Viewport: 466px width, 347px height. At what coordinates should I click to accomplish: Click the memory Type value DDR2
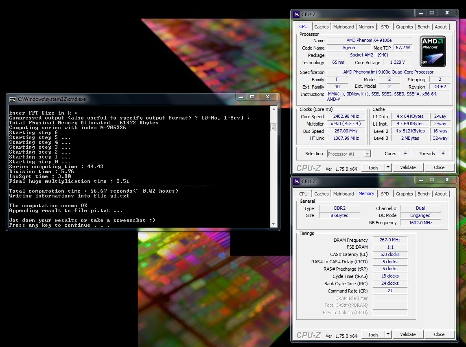[x=339, y=208]
